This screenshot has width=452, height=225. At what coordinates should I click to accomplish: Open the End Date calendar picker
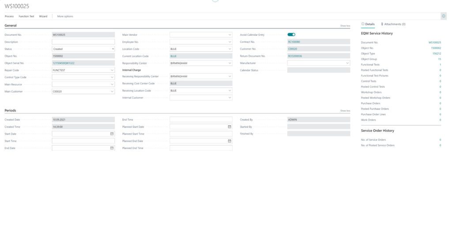click(x=112, y=148)
